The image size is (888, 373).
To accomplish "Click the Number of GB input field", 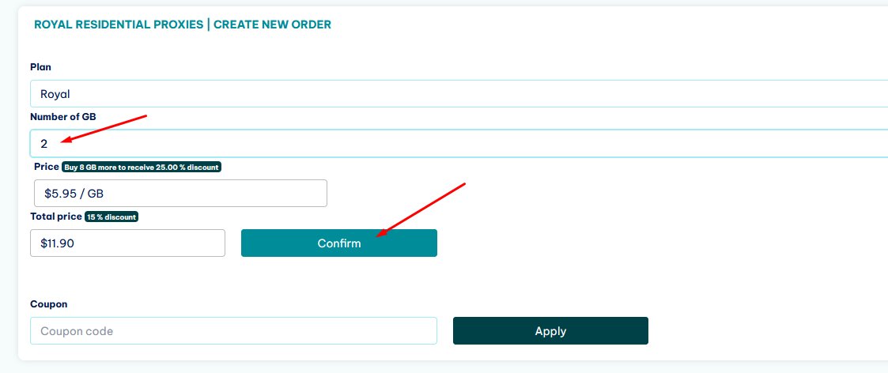I will pyautogui.click(x=459, y=144).
